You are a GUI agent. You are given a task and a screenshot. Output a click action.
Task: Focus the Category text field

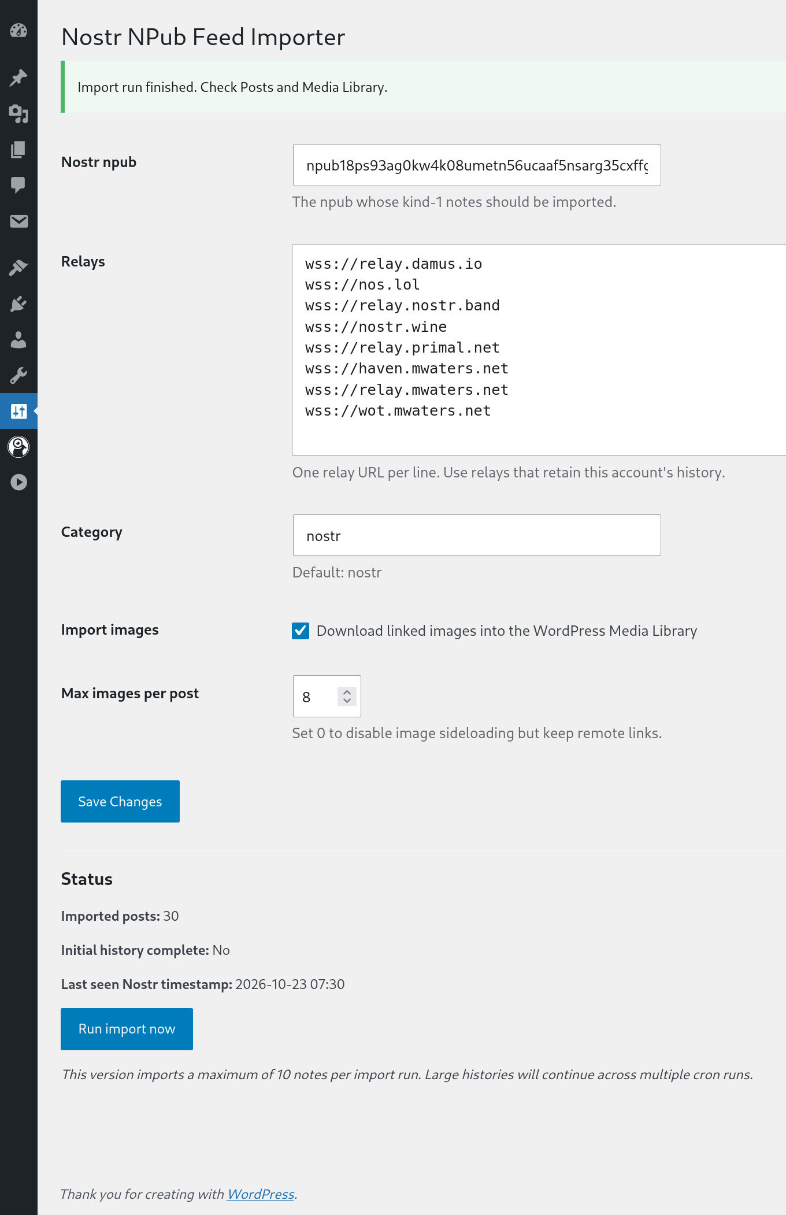click(477, 535)
